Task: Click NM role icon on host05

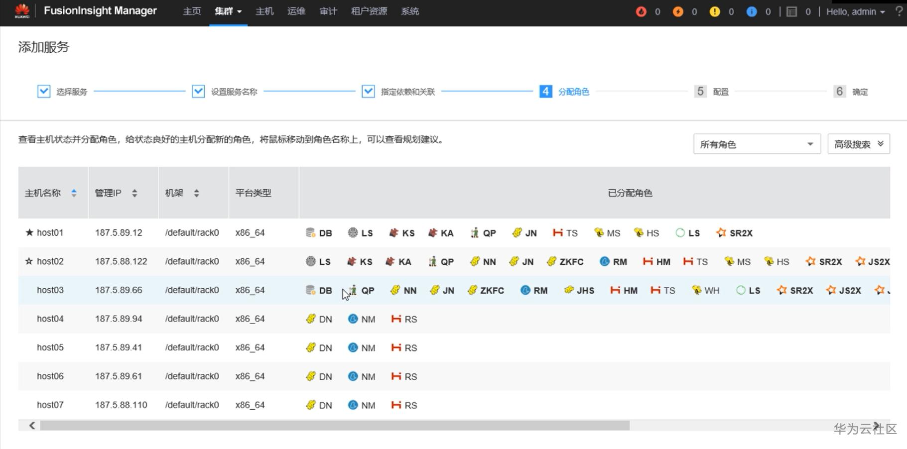Action: pyautogui.click(x=353, y=347)
